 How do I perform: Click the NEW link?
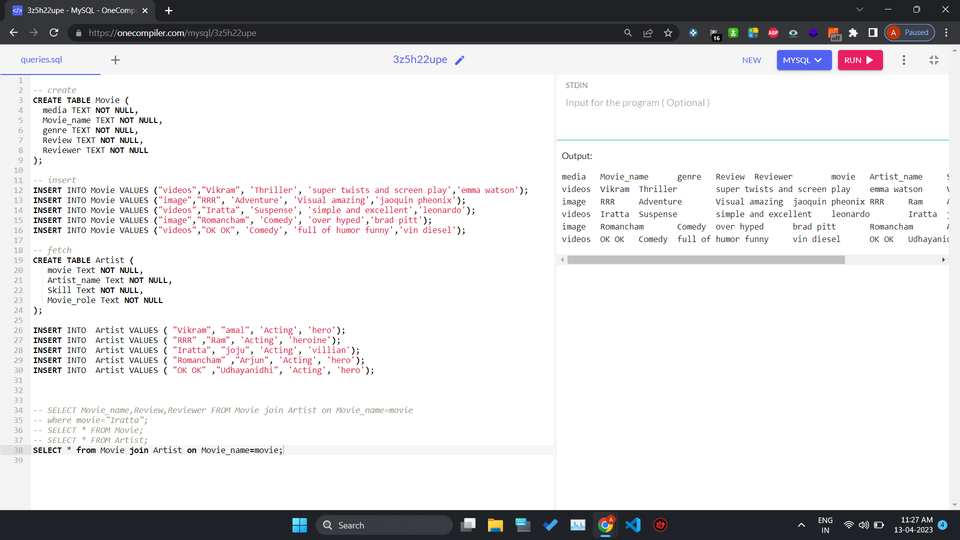751,60
